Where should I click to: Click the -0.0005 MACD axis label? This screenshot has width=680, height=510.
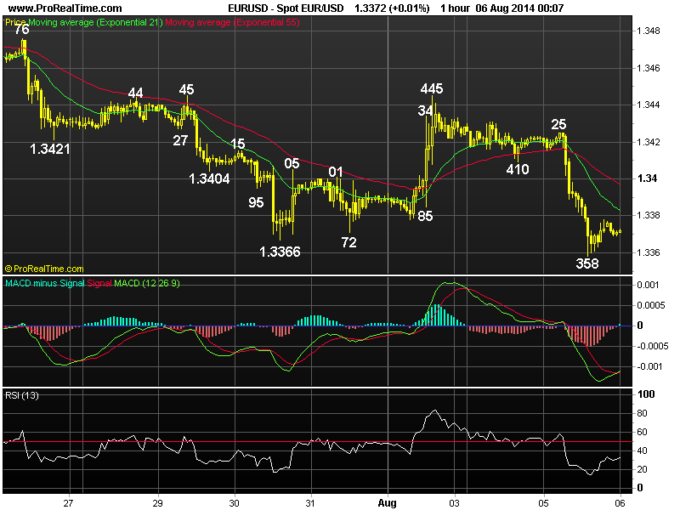point(652,346)
